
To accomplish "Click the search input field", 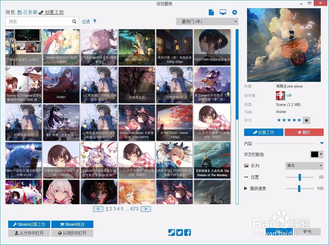I will pyautogui.click(x=42, y=22).
